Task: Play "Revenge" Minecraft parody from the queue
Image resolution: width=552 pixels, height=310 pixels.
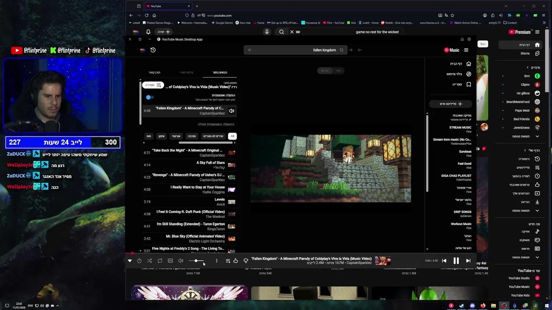Action: tap(190, 177)
